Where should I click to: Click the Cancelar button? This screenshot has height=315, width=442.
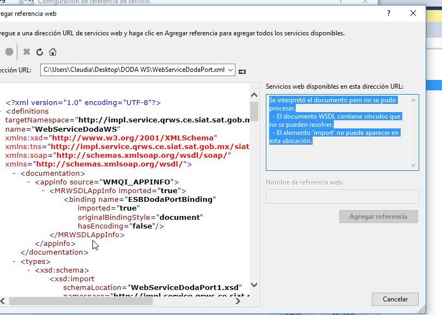click(395, 299)
